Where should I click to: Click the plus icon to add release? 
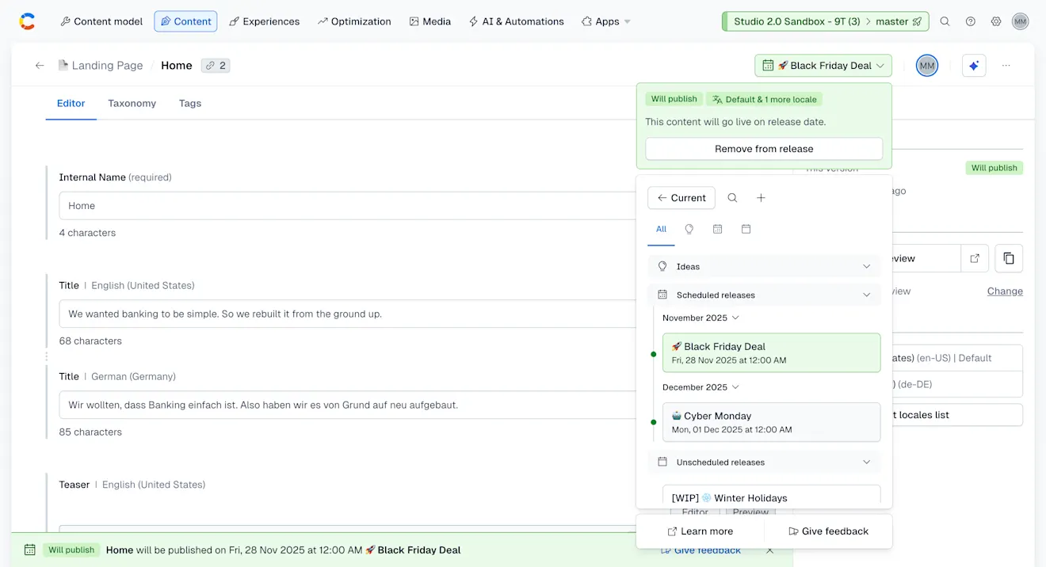point(761,198)
